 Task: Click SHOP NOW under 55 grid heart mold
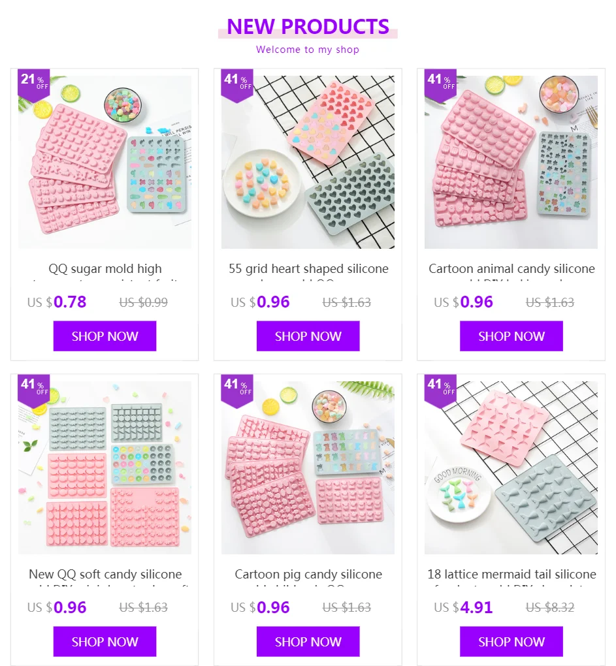[x=308, y=336]
